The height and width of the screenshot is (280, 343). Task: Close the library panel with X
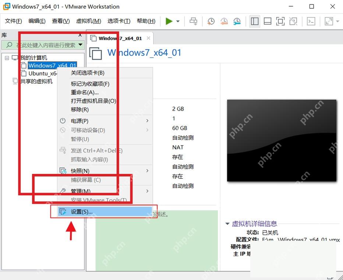point(80,35)
